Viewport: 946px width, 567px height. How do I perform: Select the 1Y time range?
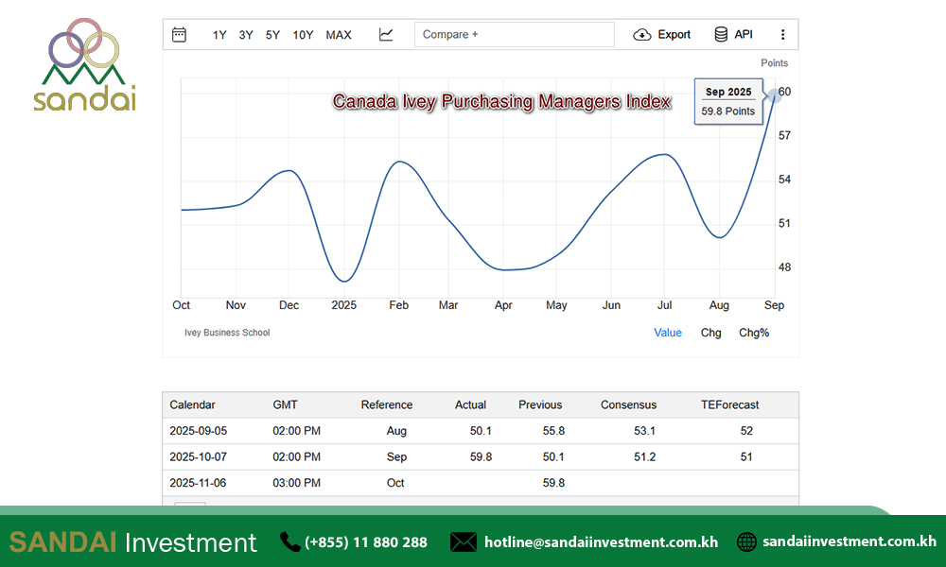click(219, 35)
